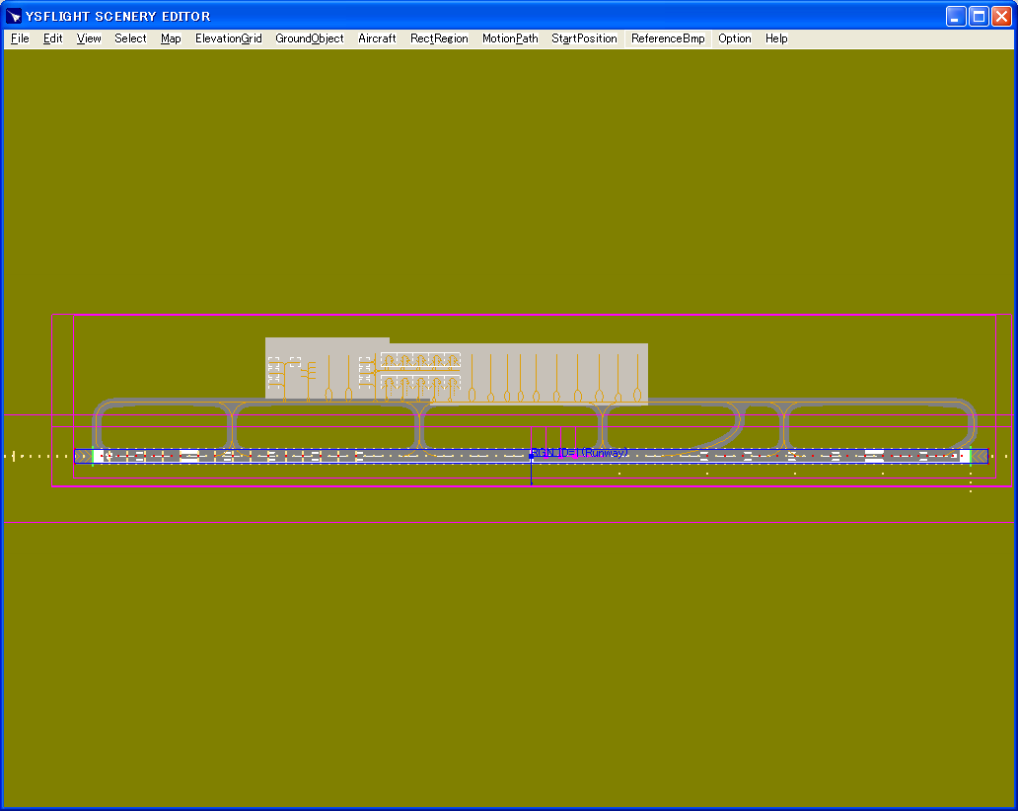This screenshot has width=1018, height=811.
Task: Open the ReferenceBmp menu
Action: pyautogui.click(x=668, y=38)
